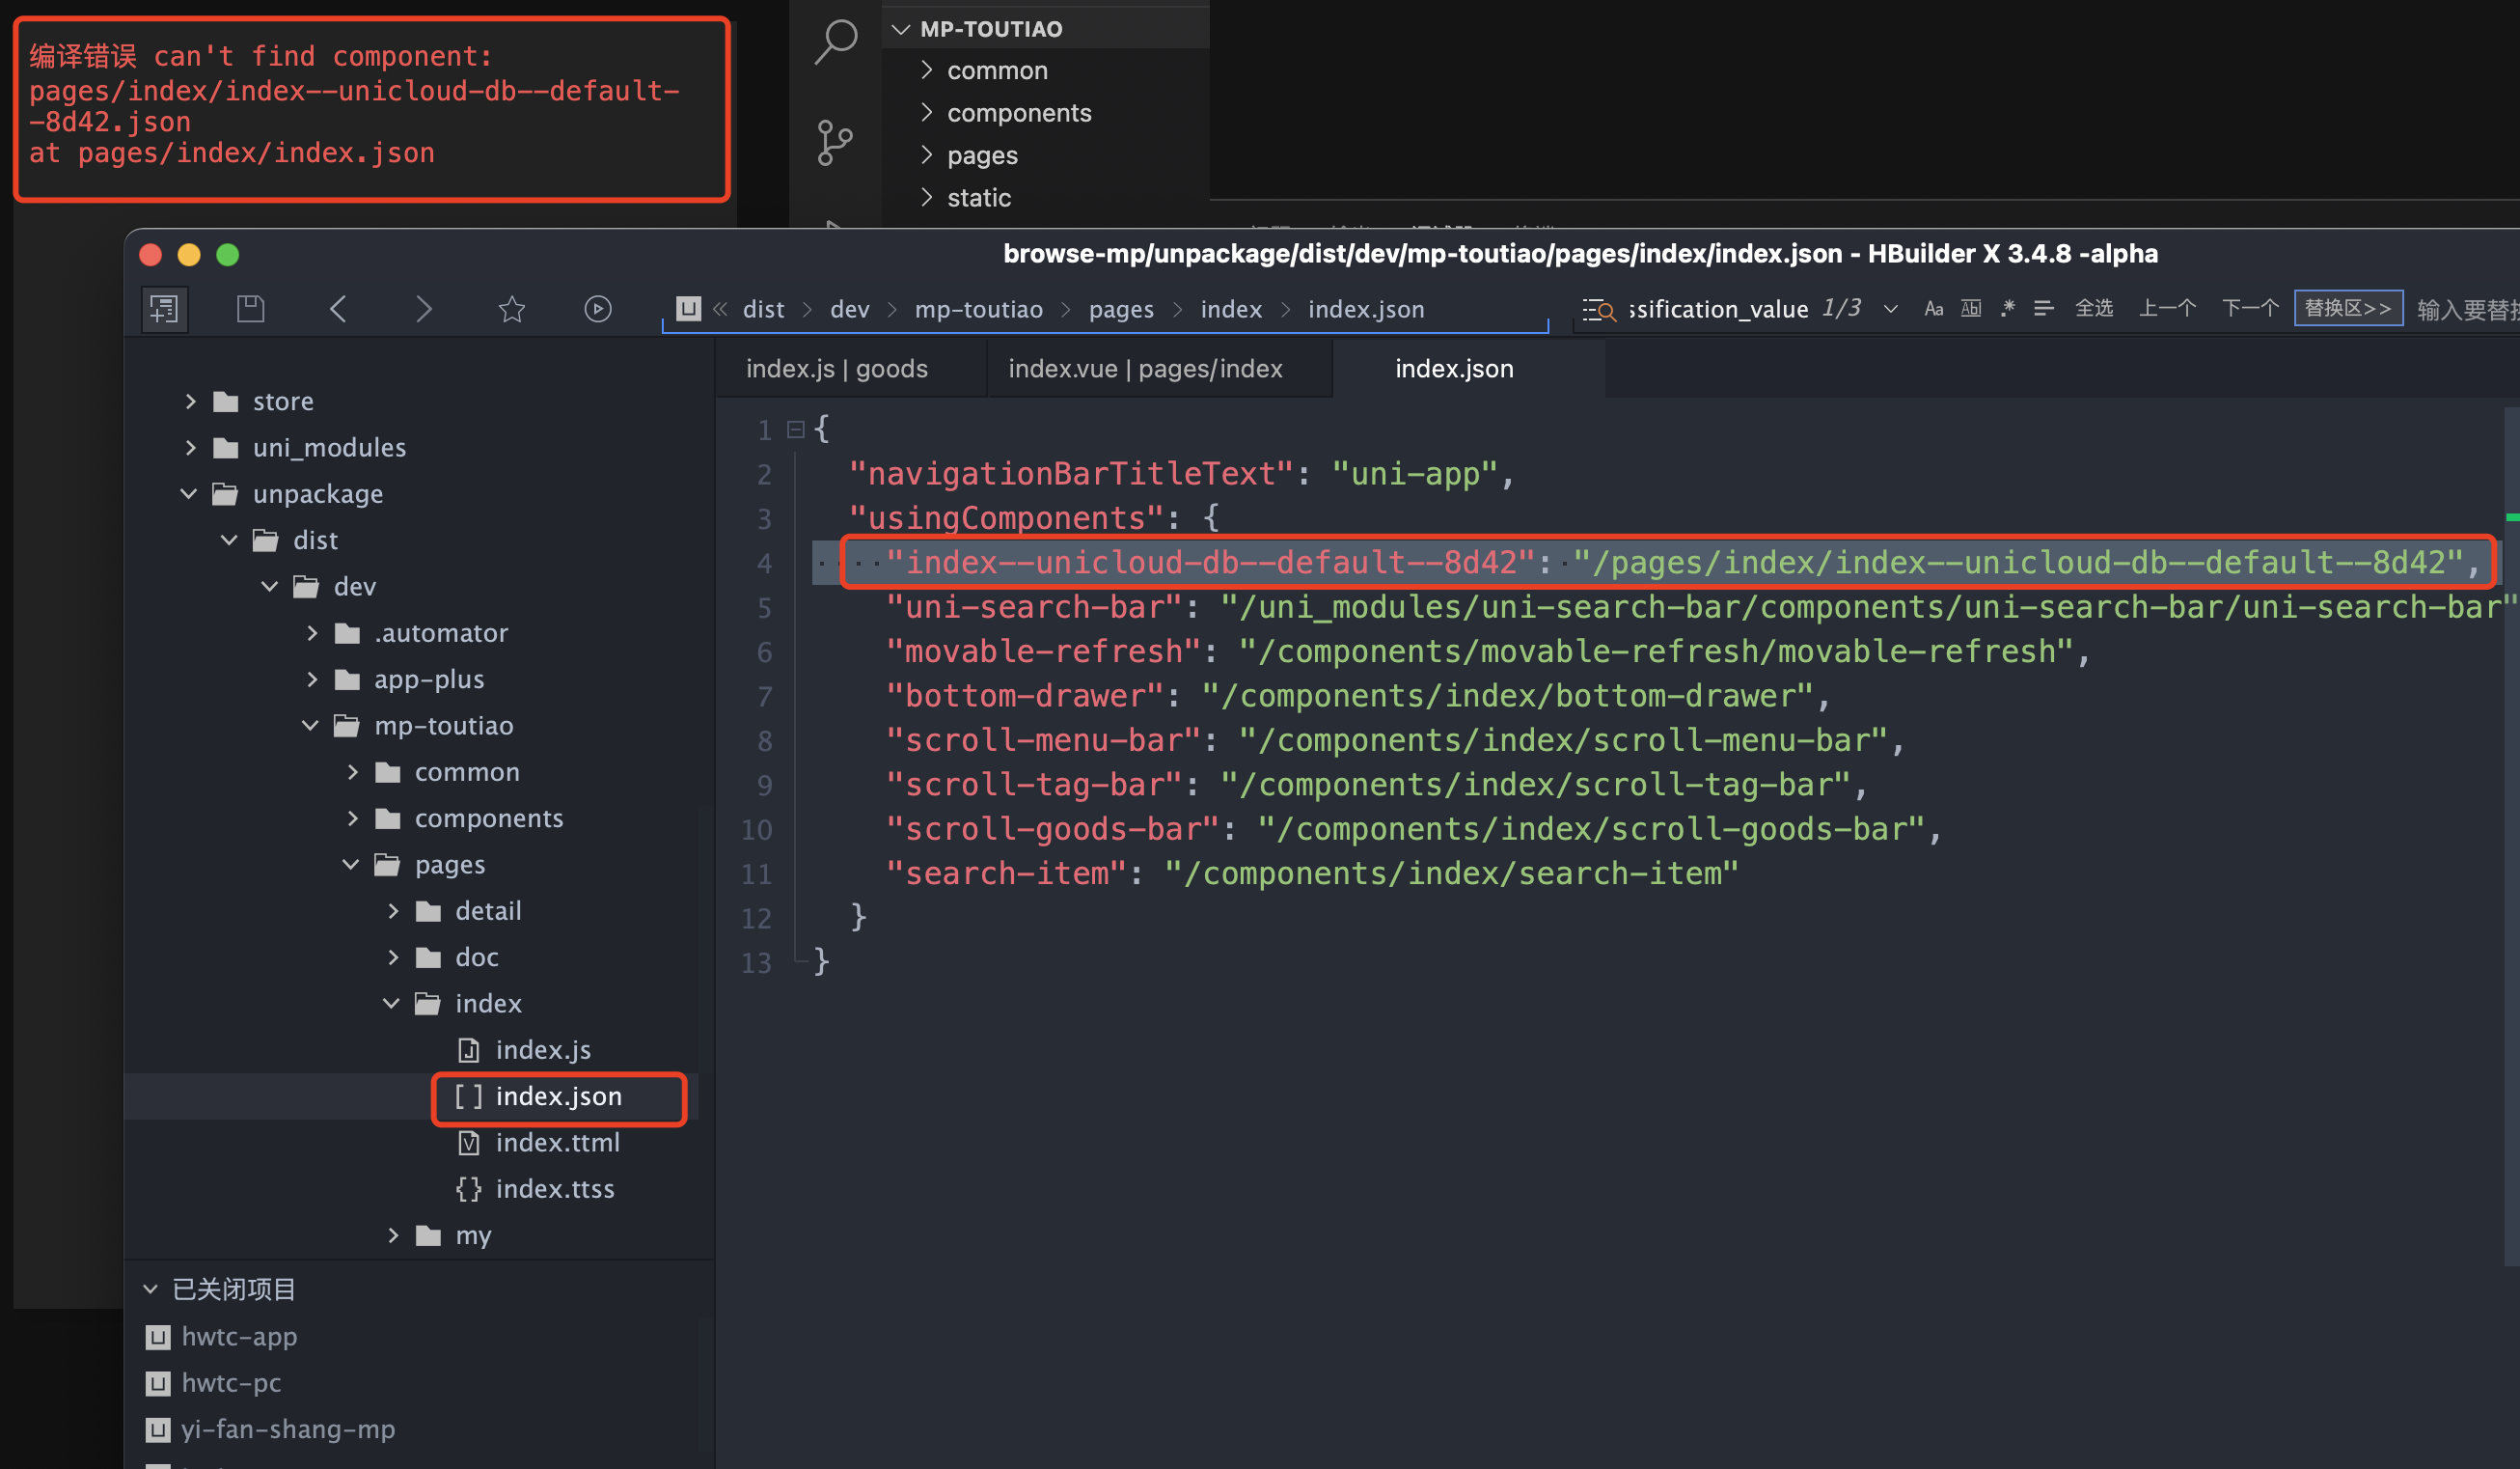Collapse the dev folder
The width and height of the screenshot is (2520, 1469).
[x=269, y=586]
